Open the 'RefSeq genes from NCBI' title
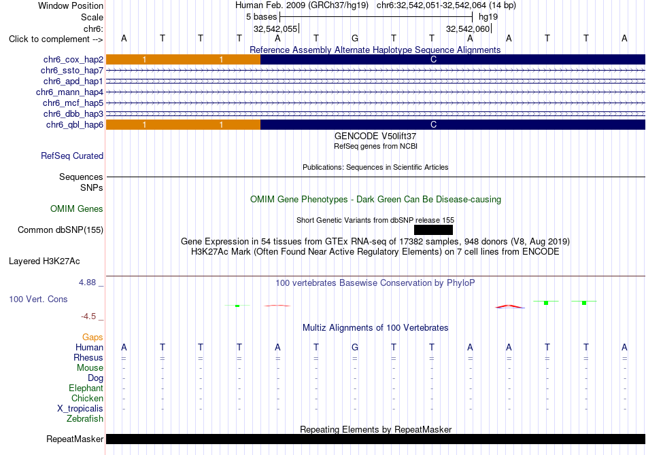Screen dimensions: 646x455 pyautogui.click(x=375, y=146)
